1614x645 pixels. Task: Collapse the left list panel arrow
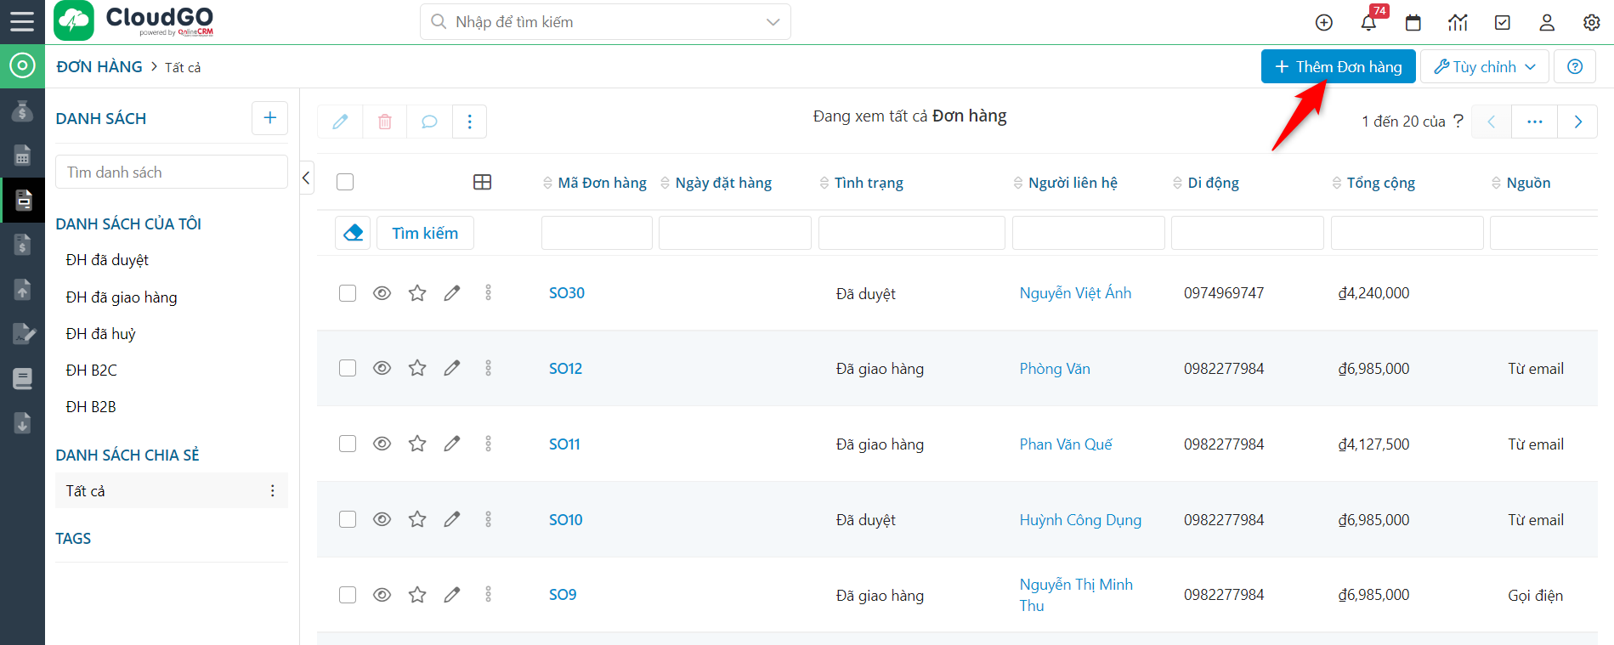pyautogui.click(x=307, y=178)
